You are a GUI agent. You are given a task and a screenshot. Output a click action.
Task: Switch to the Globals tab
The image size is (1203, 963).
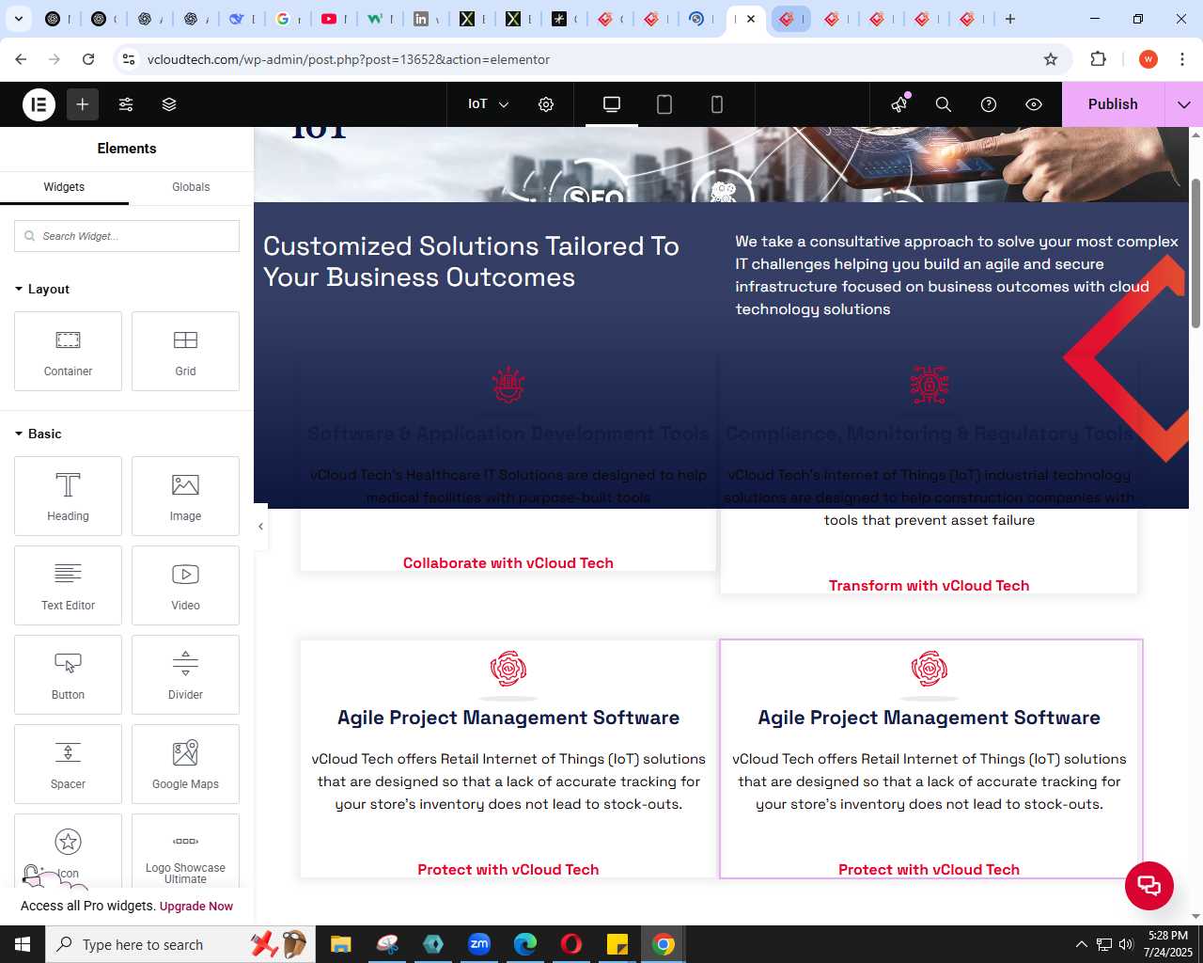click(x=191, y=187)
